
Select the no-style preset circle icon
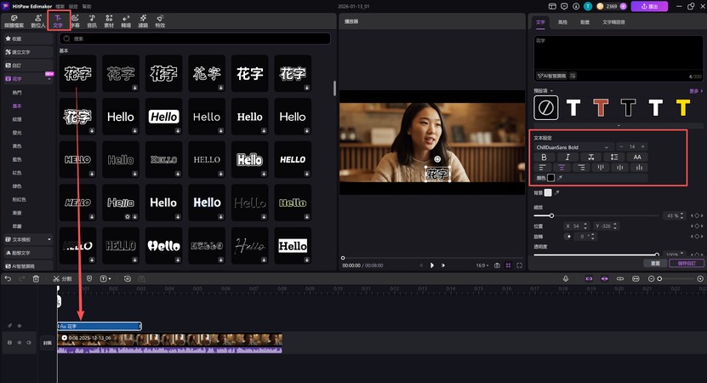(x=545, y=106)
